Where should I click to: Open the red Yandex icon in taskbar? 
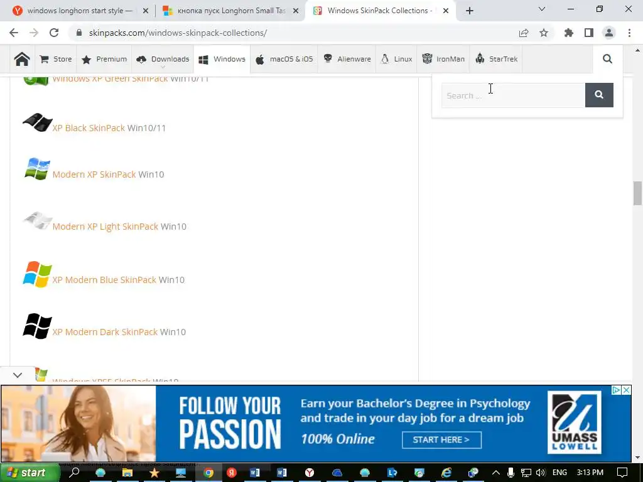coord(232,473)
